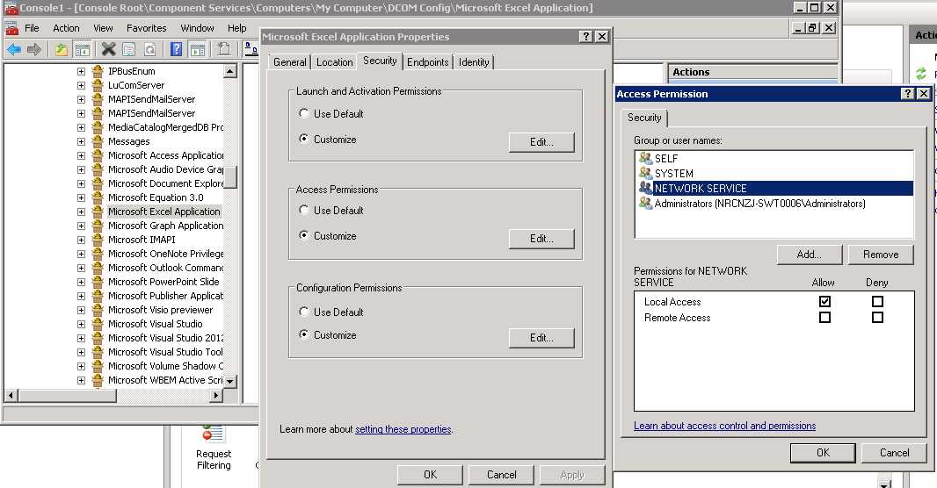Click the package icon beside Messages

(98, 141)
